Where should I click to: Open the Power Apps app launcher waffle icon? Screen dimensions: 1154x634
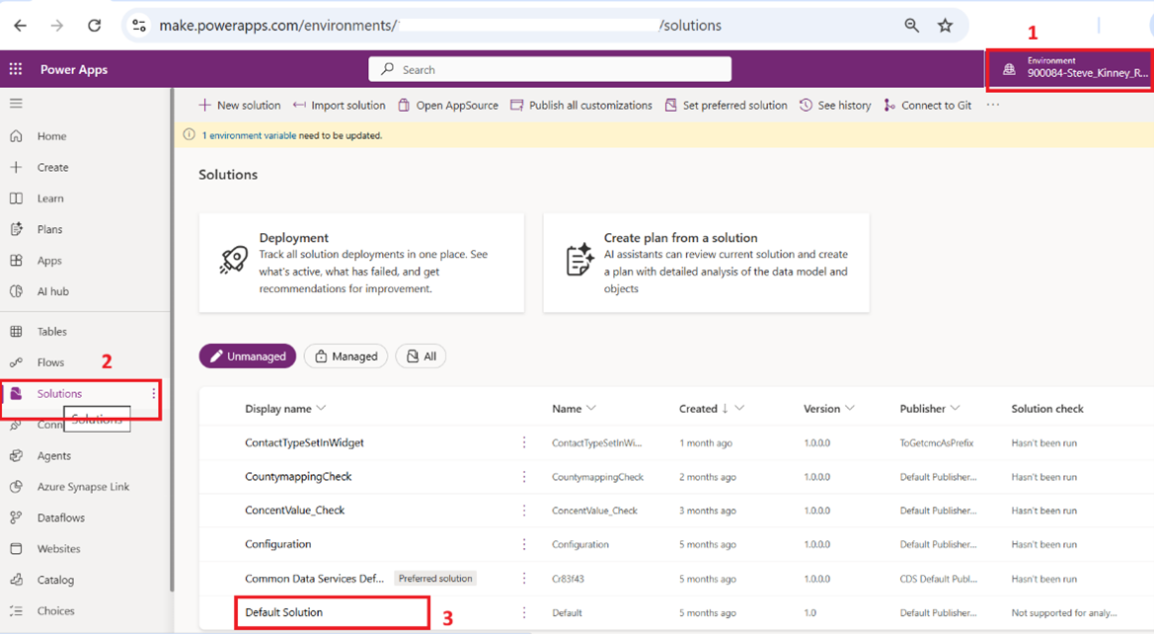16,69
